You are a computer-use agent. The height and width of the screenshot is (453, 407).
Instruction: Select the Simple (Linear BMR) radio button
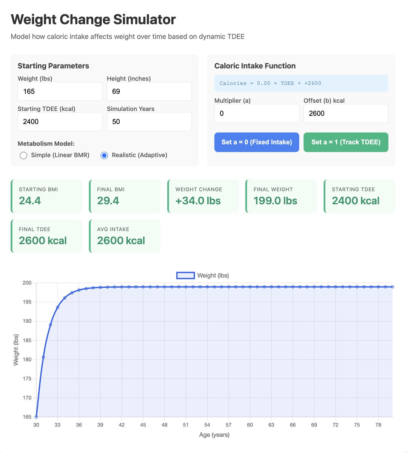tap(23, 155)
